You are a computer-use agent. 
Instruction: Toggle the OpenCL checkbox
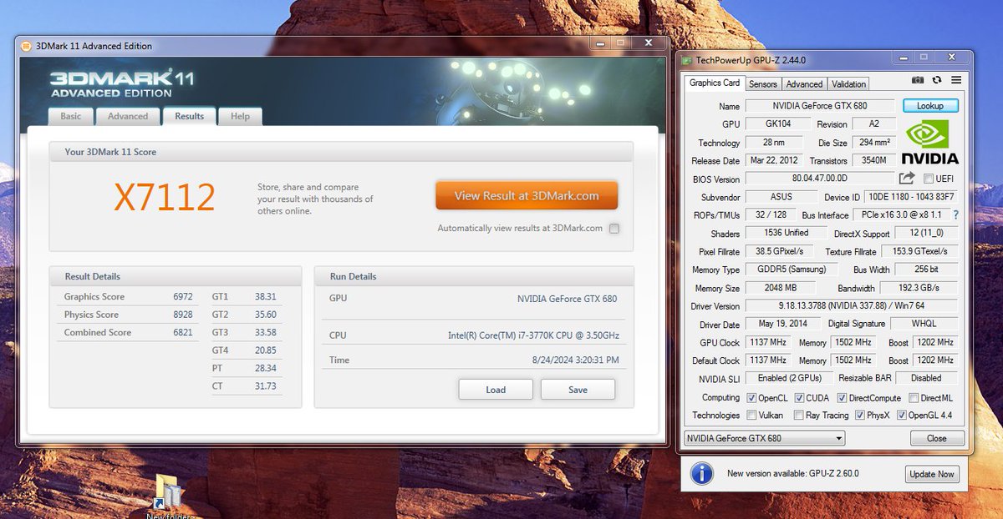coord(751,398)
